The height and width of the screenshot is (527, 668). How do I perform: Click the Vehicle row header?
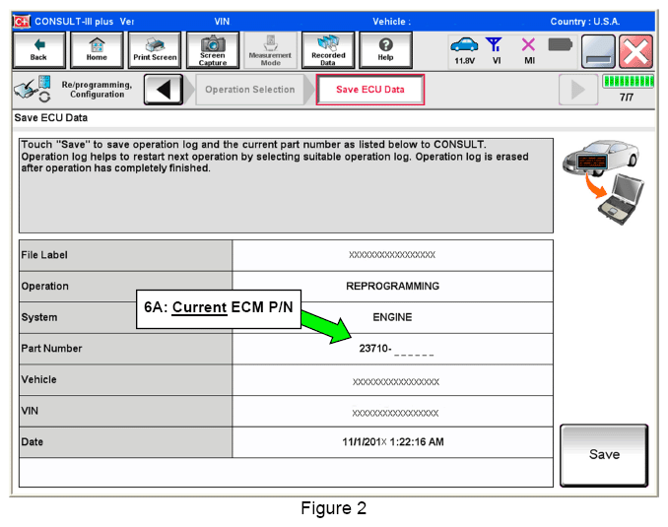coord(126,380)
